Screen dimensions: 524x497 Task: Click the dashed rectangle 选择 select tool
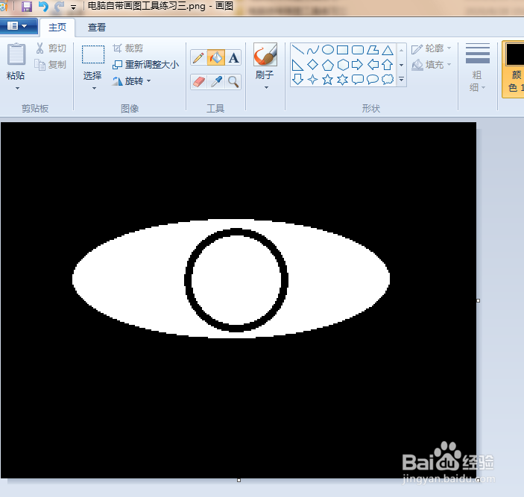point(93,55)
